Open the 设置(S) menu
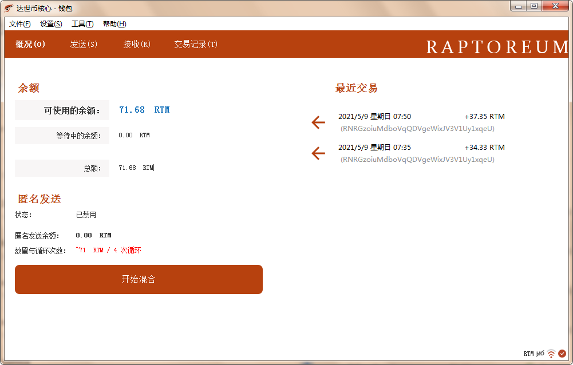 coord(51,24)
